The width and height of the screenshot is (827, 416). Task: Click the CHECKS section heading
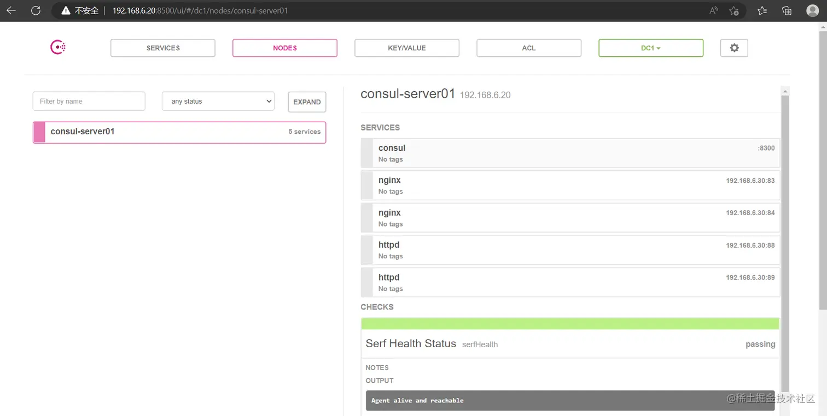point(377,307)
